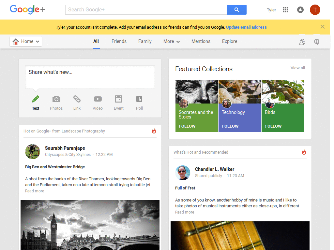This screenshot has height=250, width=334.
Task: Click the Socrates collection owner avatar
Action: 183,104
